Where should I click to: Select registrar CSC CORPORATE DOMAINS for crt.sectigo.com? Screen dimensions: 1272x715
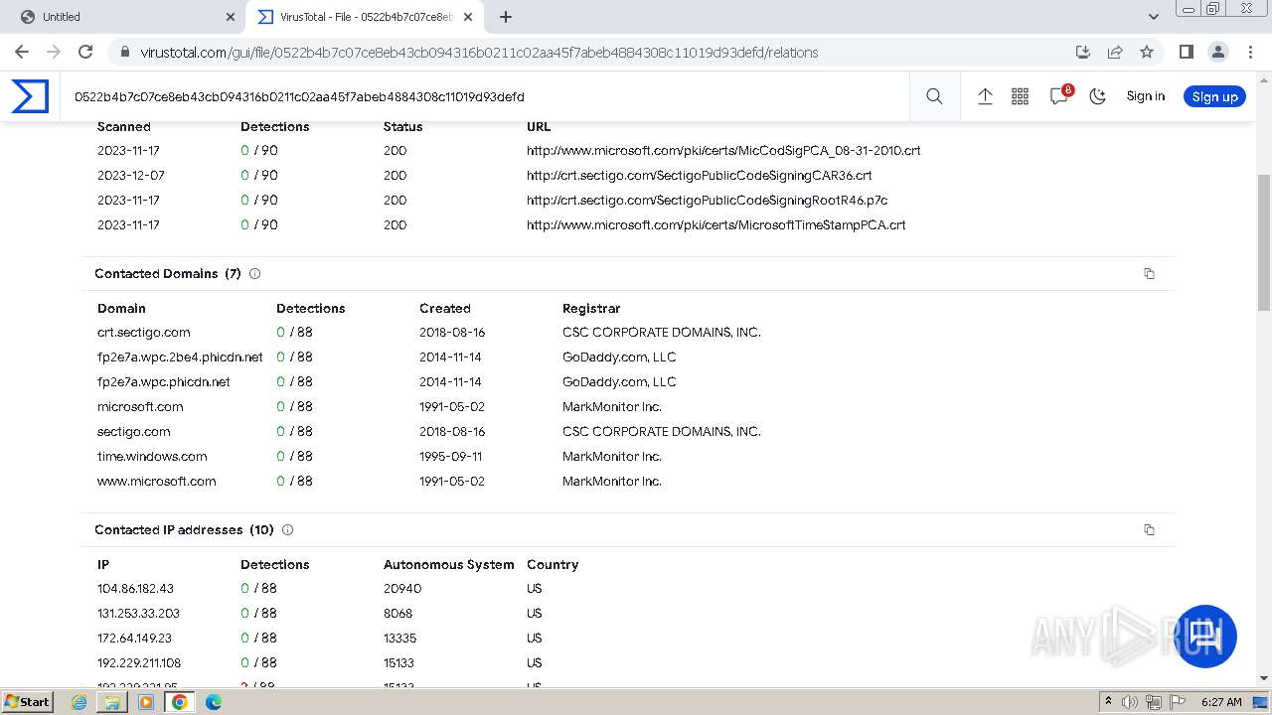tap(662, 333)
